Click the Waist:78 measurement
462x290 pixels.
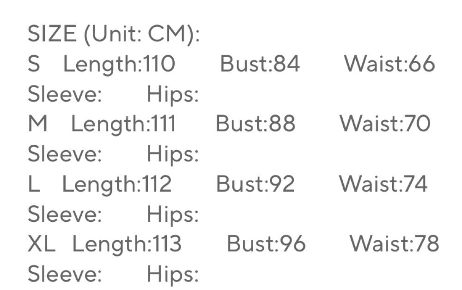[x=394, y=244]
